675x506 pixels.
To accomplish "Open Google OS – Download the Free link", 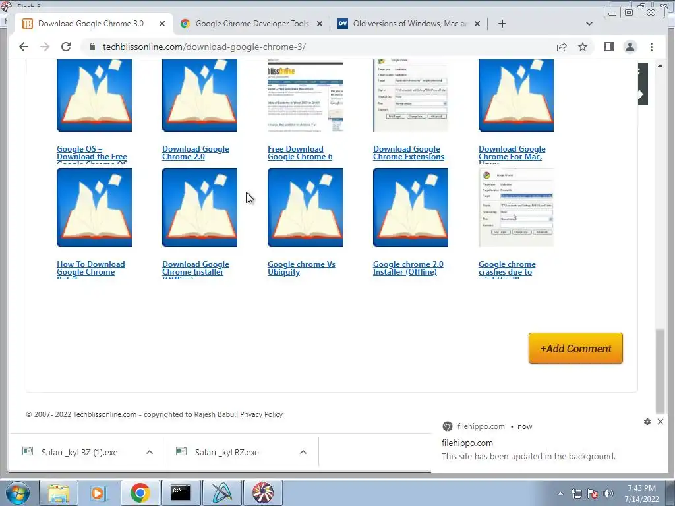I will (92, 154).
